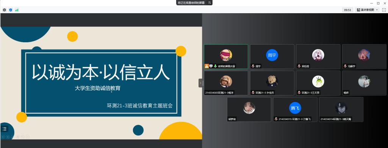The width and height of the screenshot is (388, 148).
Task: Select the 周宇 participant tile
Action: point(272,57)
